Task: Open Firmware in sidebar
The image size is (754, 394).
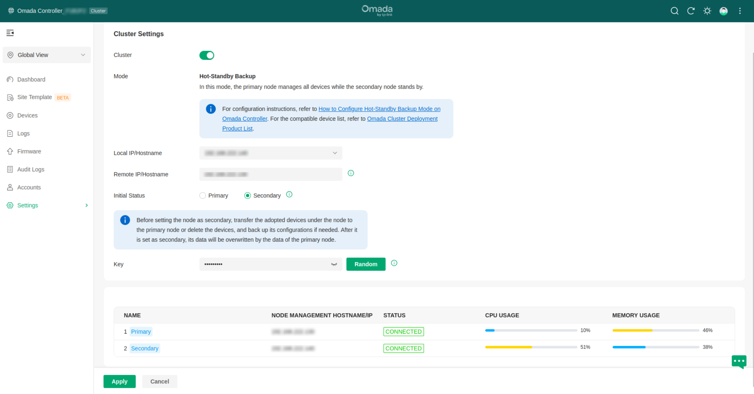Action: [29, 152]
